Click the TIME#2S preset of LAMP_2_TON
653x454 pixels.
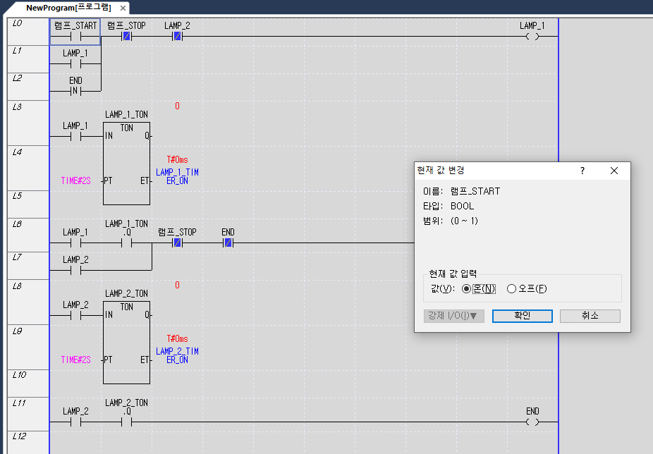[75, 360]
